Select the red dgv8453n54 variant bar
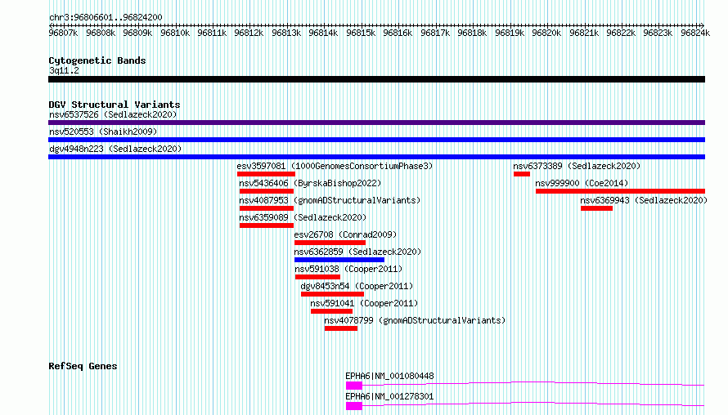The width and height of the screenshot is (728, 415). 332,294
